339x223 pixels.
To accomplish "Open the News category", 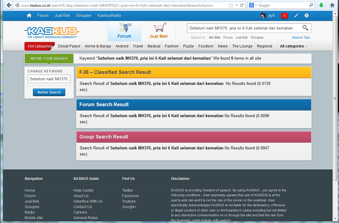I will click(x=223, y=46).
